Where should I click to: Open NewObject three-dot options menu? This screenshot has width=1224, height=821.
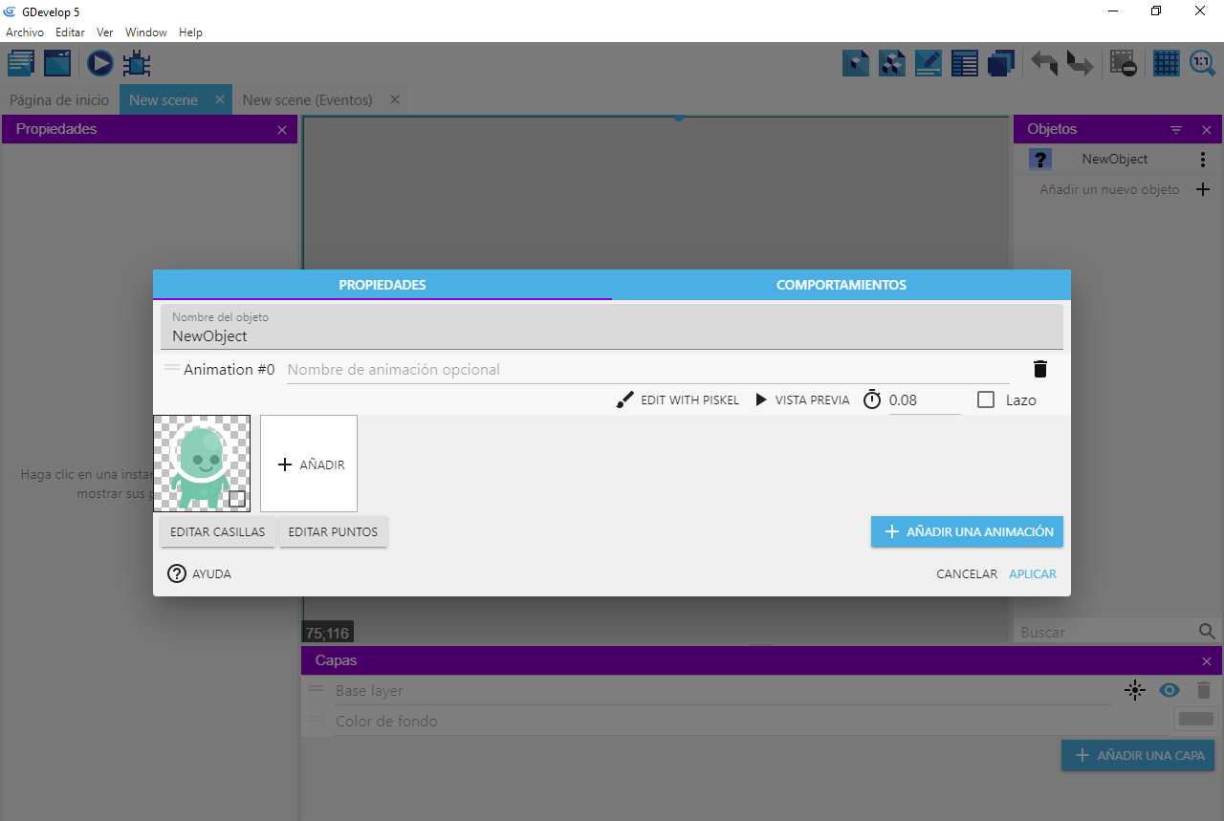[x=1203, y=160]
